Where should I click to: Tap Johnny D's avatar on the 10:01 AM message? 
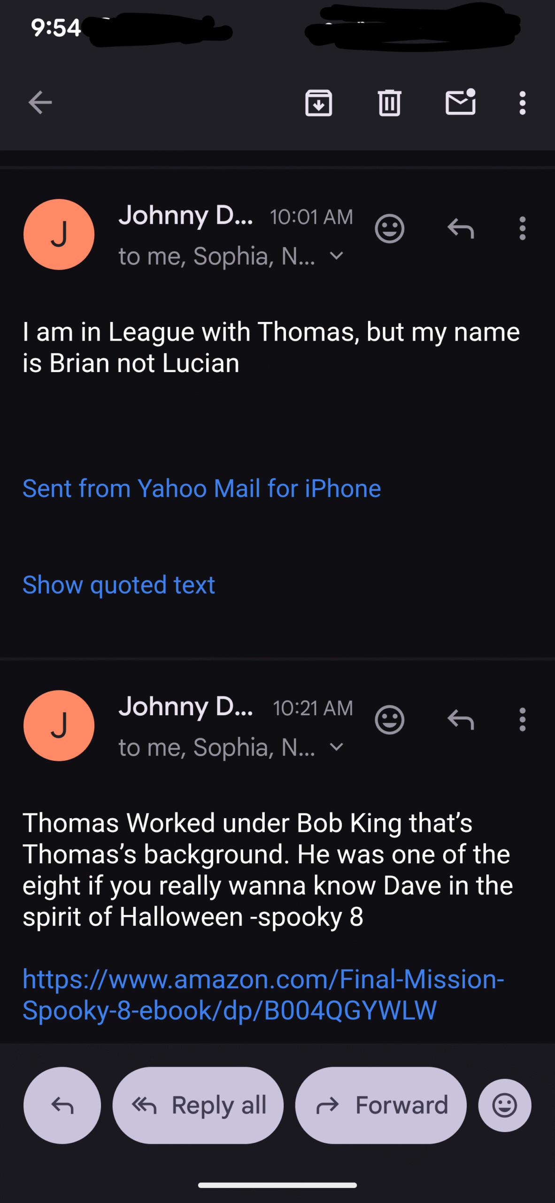(59, 234)
